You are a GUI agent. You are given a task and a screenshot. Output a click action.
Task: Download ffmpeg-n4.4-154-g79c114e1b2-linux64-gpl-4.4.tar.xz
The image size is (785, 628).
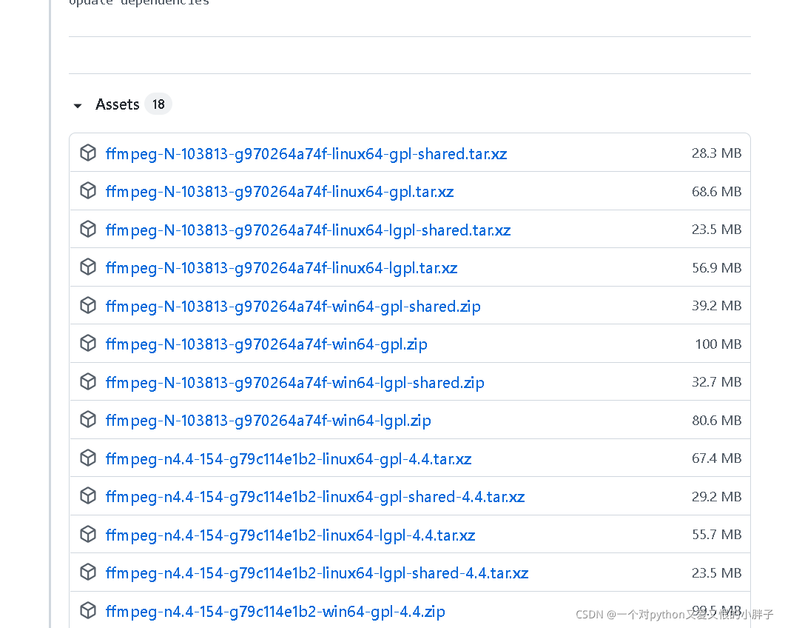[289, 458]
